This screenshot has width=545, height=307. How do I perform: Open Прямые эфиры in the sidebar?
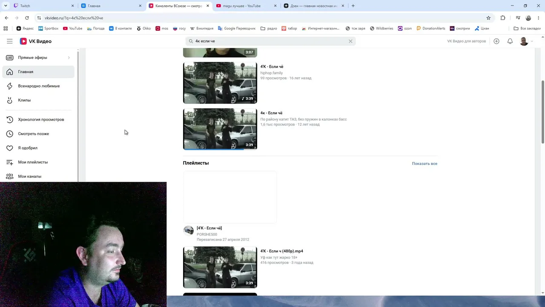point(38,58)
